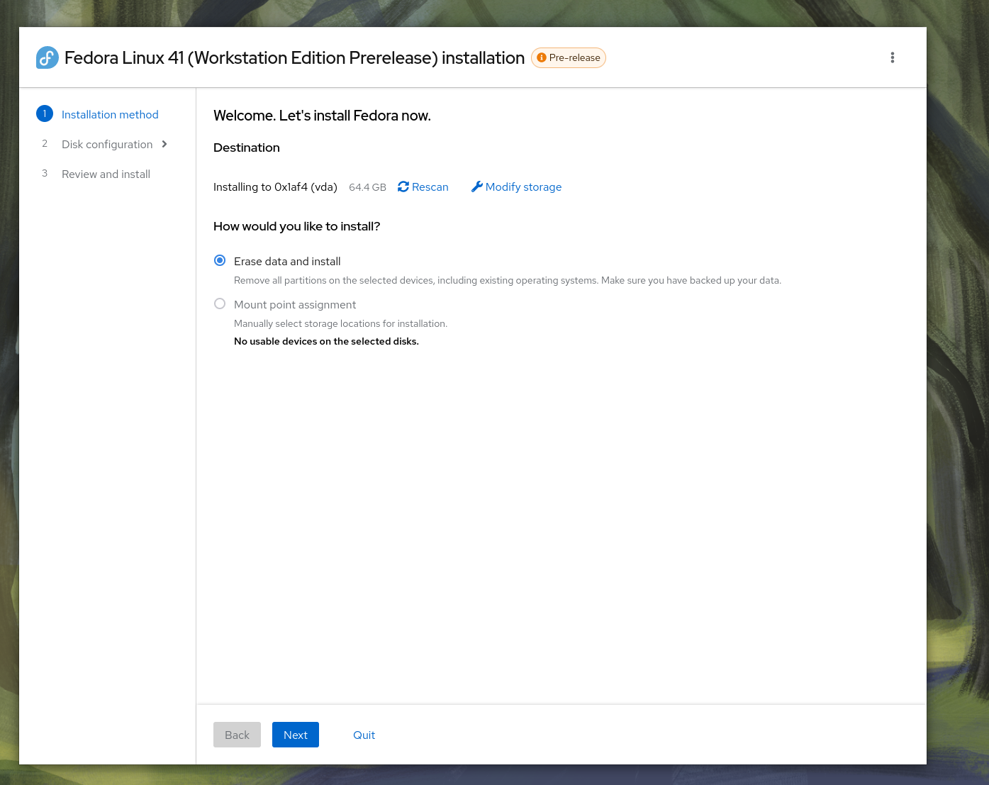Select Mount point assignment radio button
This screenshot has width=989, height=785.
point(220,304)
